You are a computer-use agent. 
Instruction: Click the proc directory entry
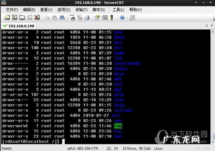(119, 95)
